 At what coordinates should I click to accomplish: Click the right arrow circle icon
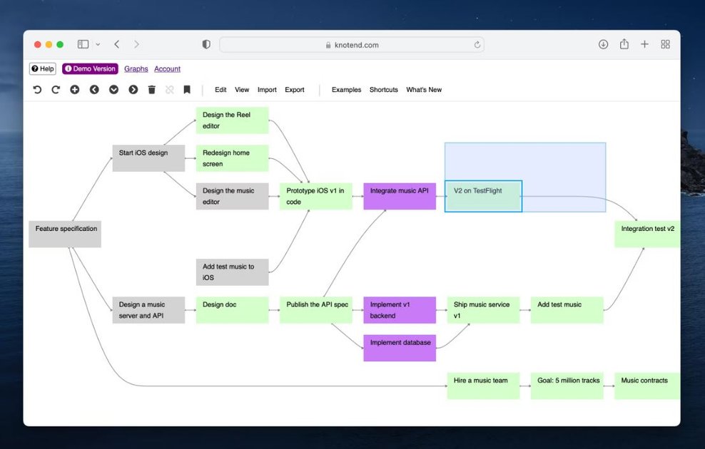(133, 90)
